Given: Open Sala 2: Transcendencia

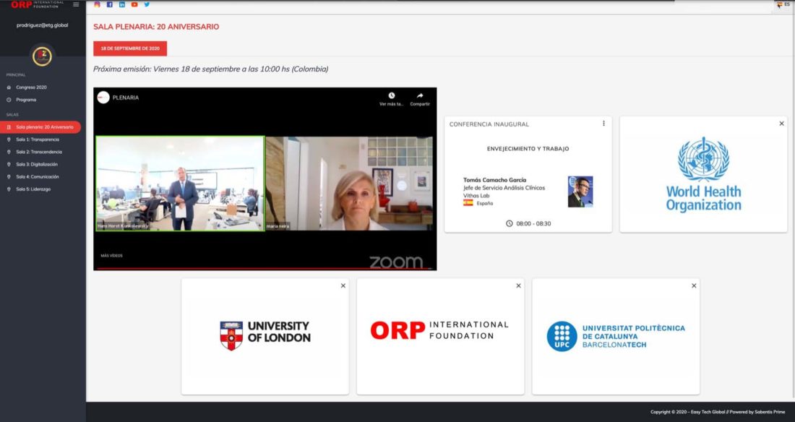Looking at the screenshot, I should (x=38, y=152).
